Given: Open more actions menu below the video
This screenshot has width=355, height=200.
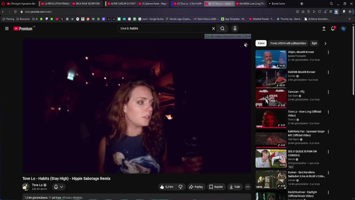Looking at the screenshot, I should [x=248, y=187].
